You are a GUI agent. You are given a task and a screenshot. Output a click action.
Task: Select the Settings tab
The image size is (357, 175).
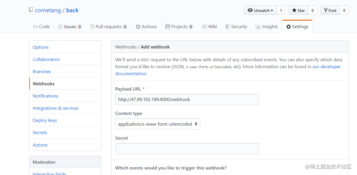click(x=297, y=26)
